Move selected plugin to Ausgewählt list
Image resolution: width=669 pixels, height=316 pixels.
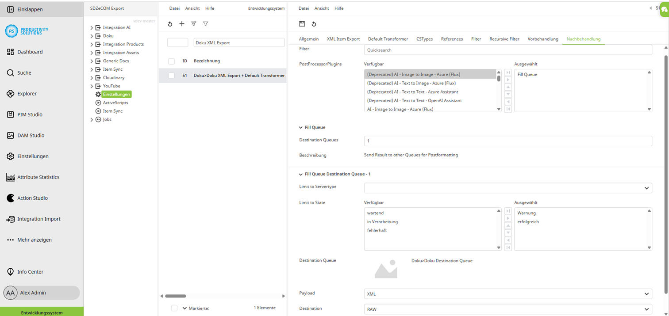click(508, 80)
